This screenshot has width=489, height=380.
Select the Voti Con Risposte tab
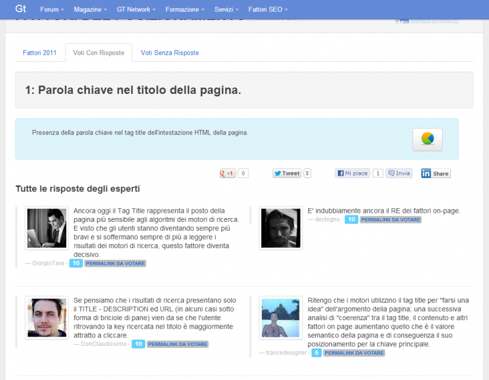[98, 53]
